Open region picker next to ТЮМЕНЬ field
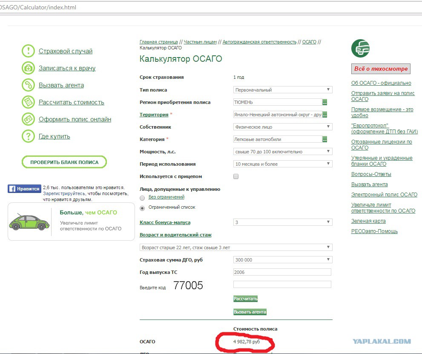 pos(324,102)
